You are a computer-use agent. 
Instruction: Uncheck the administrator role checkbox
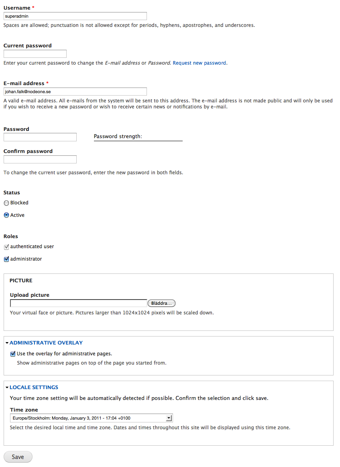pyautogui.click(x=6, y=259)
